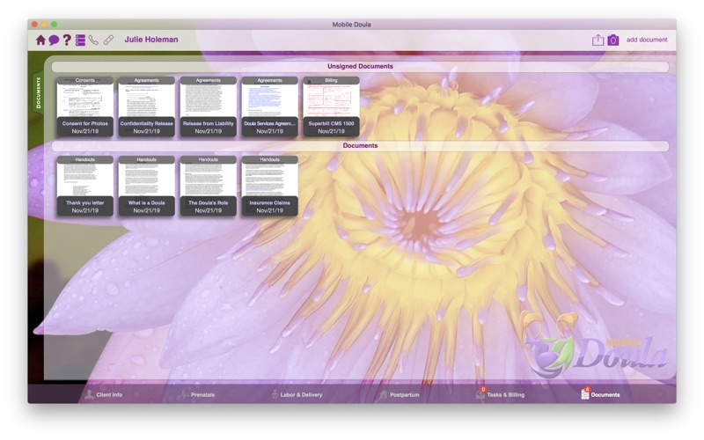Switch to the Prenatals tab

tap(195, 394)
